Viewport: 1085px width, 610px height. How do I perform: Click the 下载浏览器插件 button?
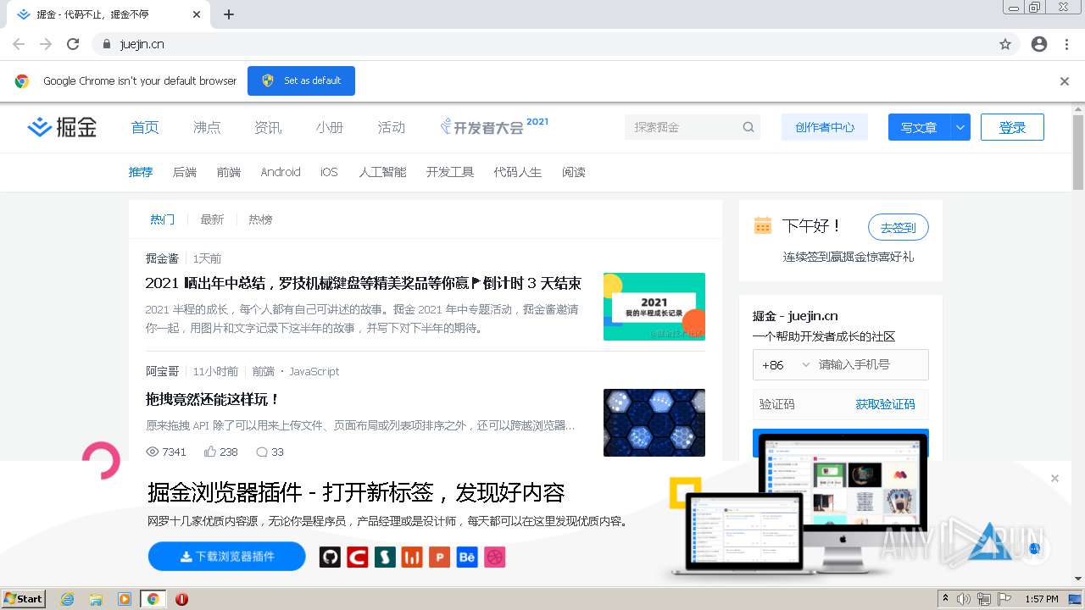(227, 557)
